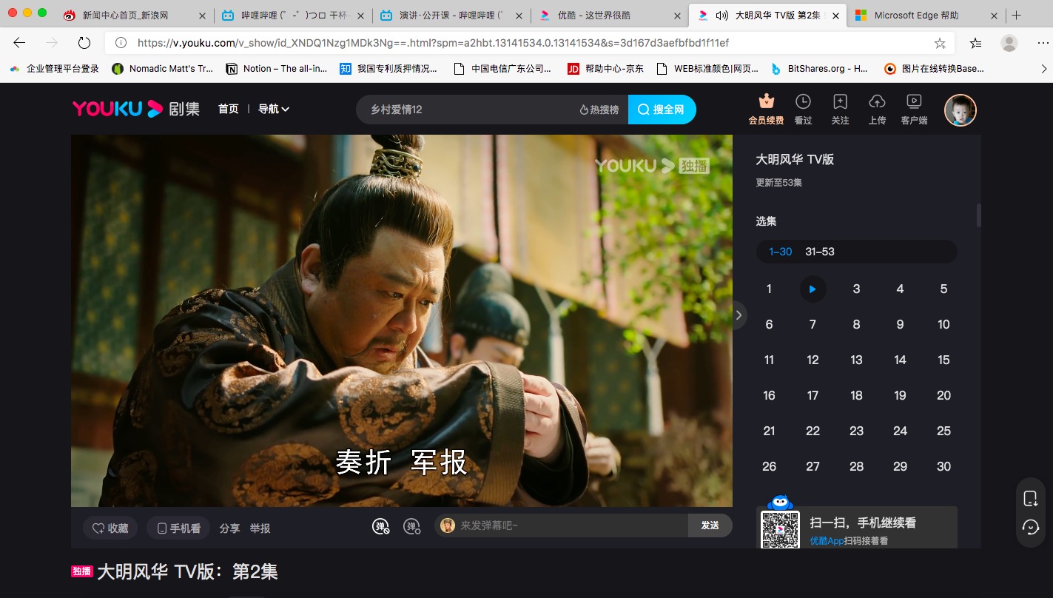Play episode 1

[x=769, y=289]
